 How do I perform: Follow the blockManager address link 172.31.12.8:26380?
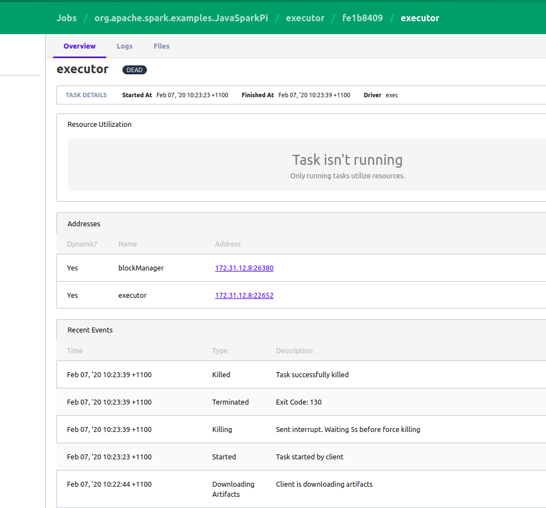244,268
